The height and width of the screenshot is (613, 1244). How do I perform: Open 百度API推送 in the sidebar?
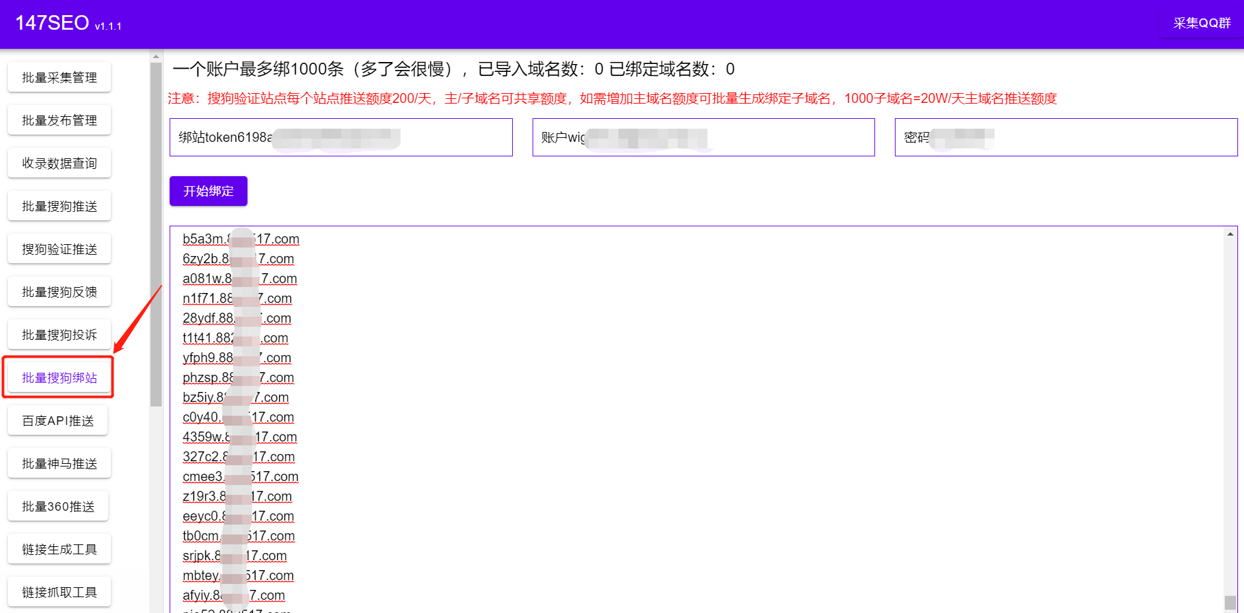58,420
